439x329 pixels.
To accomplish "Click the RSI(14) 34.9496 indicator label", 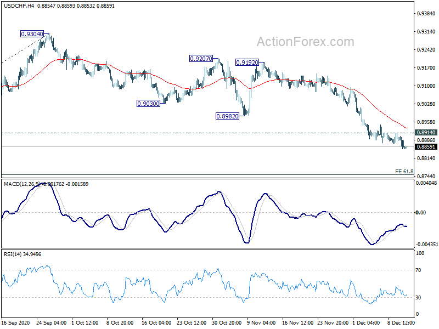I will [22, 254].
